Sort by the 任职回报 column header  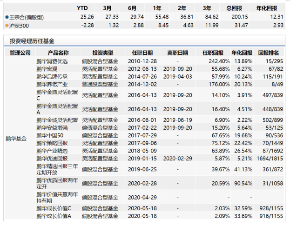tap(213, 53)
